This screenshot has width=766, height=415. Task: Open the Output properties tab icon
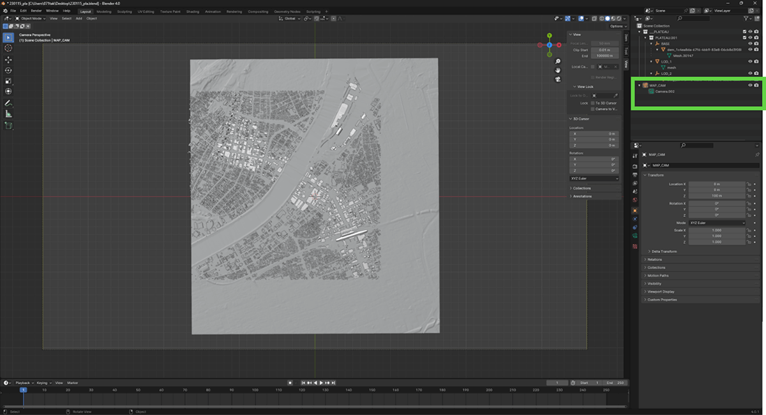[635, 174]
